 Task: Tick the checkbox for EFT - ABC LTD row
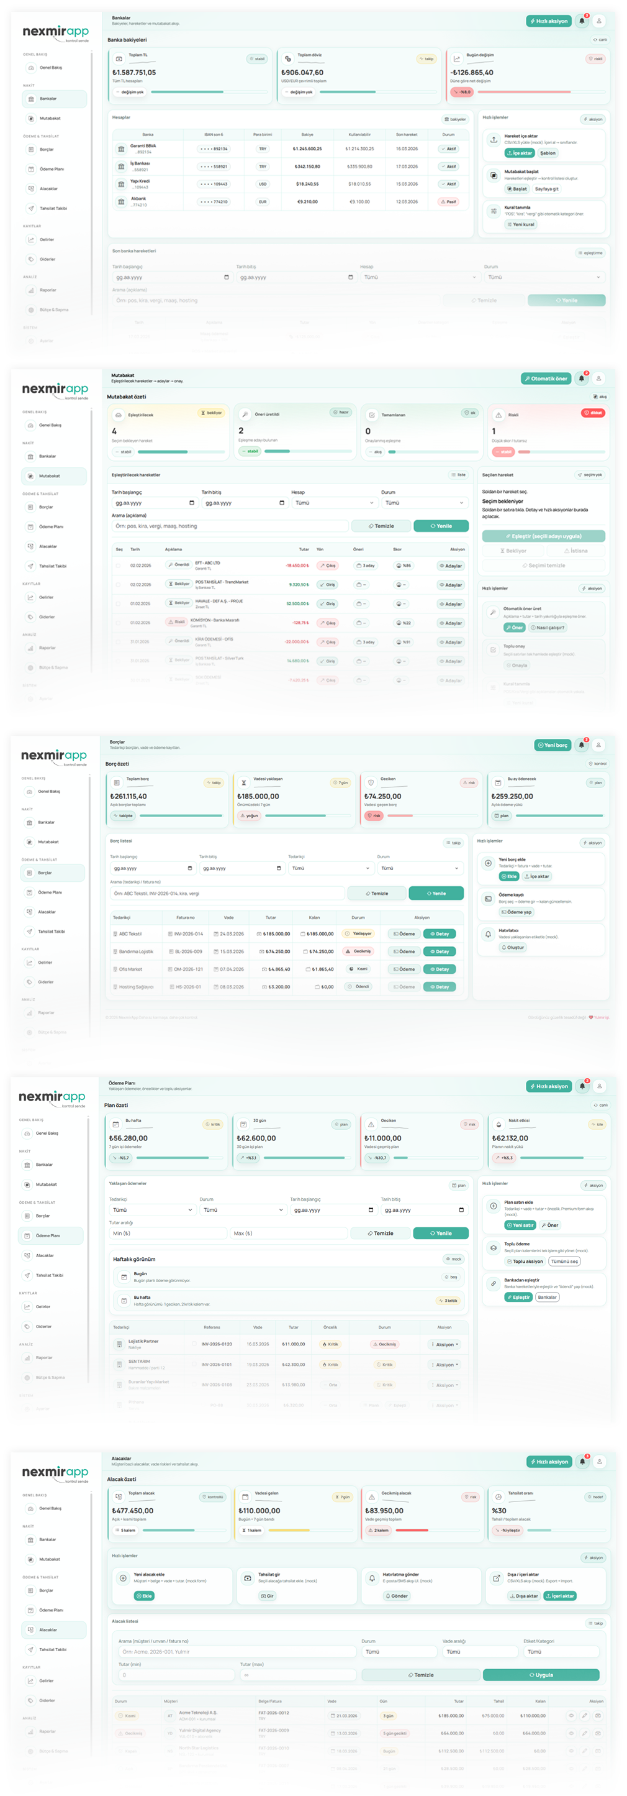pos(119,566)
